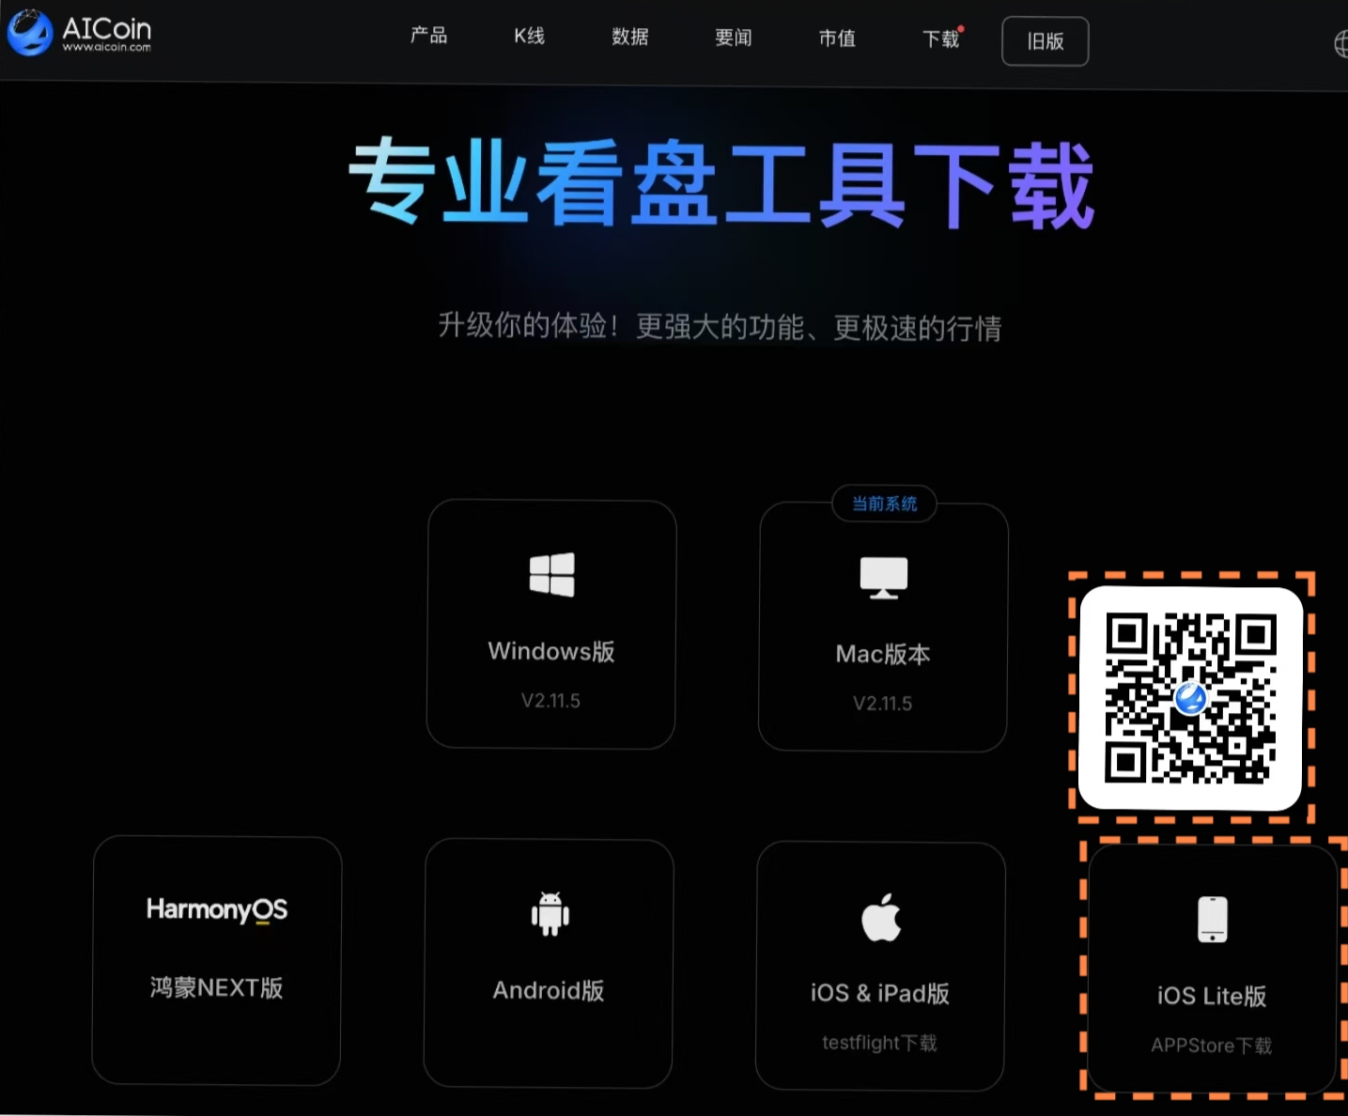Click the 升级你的体验 subtitle text
Viewport: 1348px width, 1116px height.
coord(720,327)
